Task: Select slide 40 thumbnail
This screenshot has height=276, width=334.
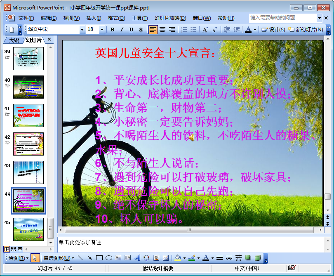Action: (x=28, y=87)
